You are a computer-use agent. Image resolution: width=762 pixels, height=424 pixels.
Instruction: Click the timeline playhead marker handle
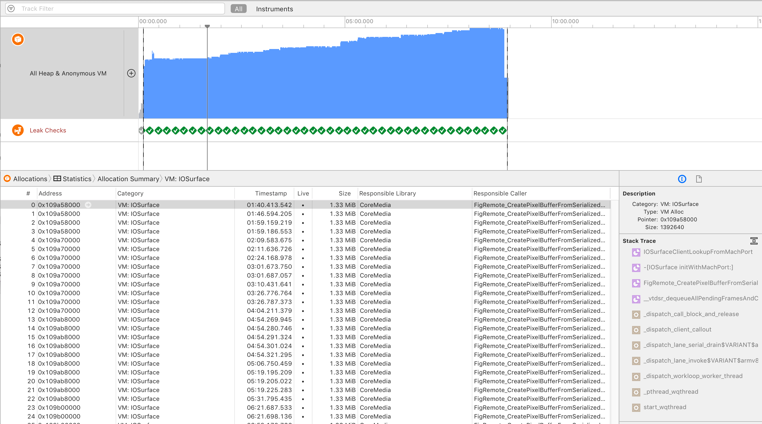click(x=207, y=26)
